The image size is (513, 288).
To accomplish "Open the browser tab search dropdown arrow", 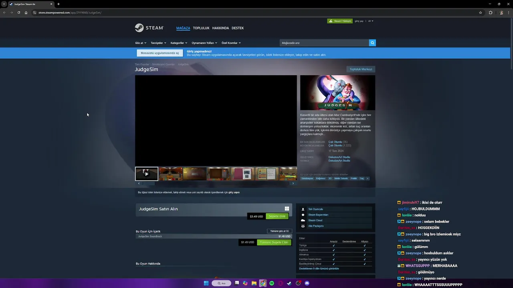I will click(x=4, y=4).
